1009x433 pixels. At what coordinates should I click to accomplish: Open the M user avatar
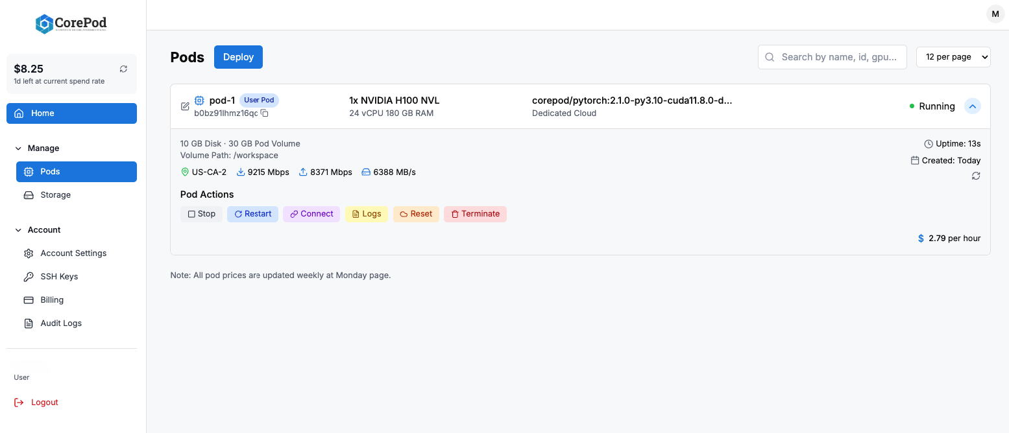coord(995,14)
